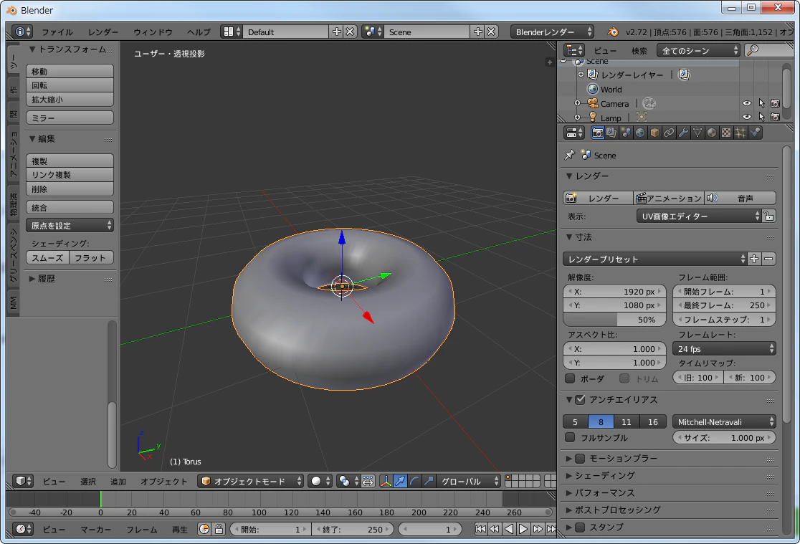Image resolution: width=800 pixels, height=544 pixels.
Task: Open the Blenderレンダー engine dropdown
Action: pyautogui.click(x=553, y=32)
